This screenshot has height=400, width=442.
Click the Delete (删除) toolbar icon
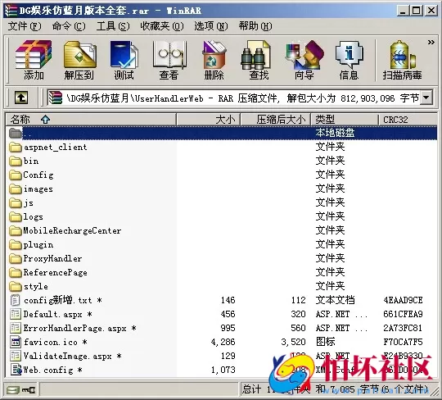pyautogui.click(x=214, y=60)
